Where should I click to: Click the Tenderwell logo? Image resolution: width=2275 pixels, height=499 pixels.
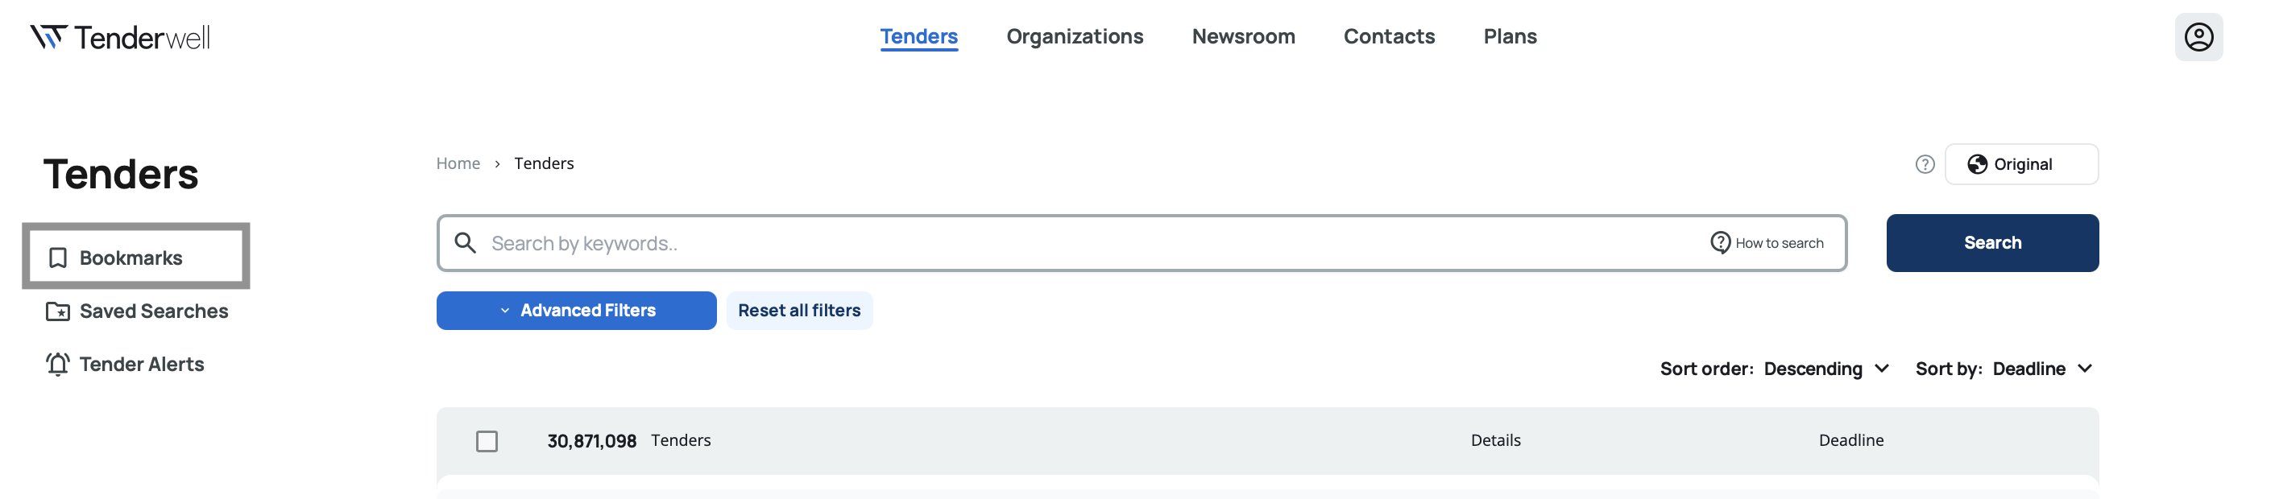[120, 37]
